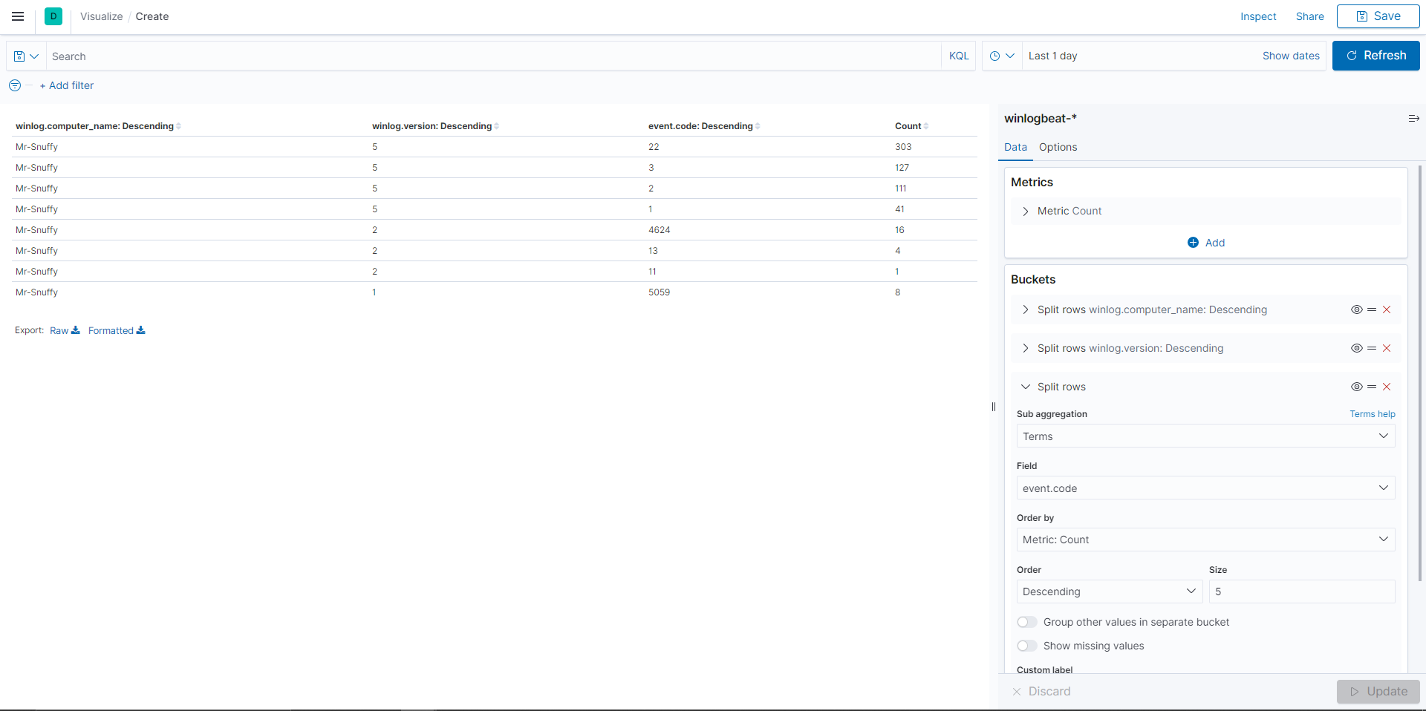Expand the Metric Count section
Image resolution: width=1426 pixels, height=711 pixels.
(x=1026, y=211)
